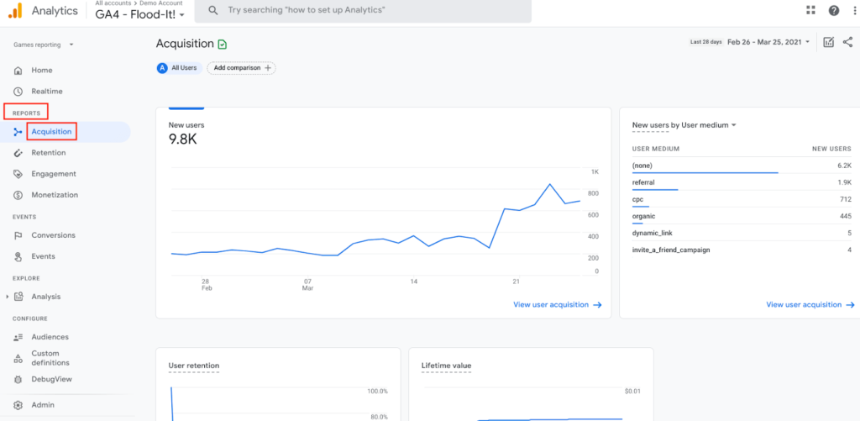
Task: Click the All Users segment chip
Action: 178,68
